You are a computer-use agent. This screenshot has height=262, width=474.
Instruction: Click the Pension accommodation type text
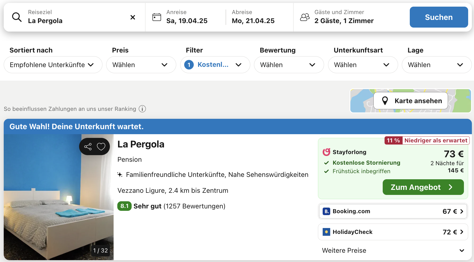130,160
